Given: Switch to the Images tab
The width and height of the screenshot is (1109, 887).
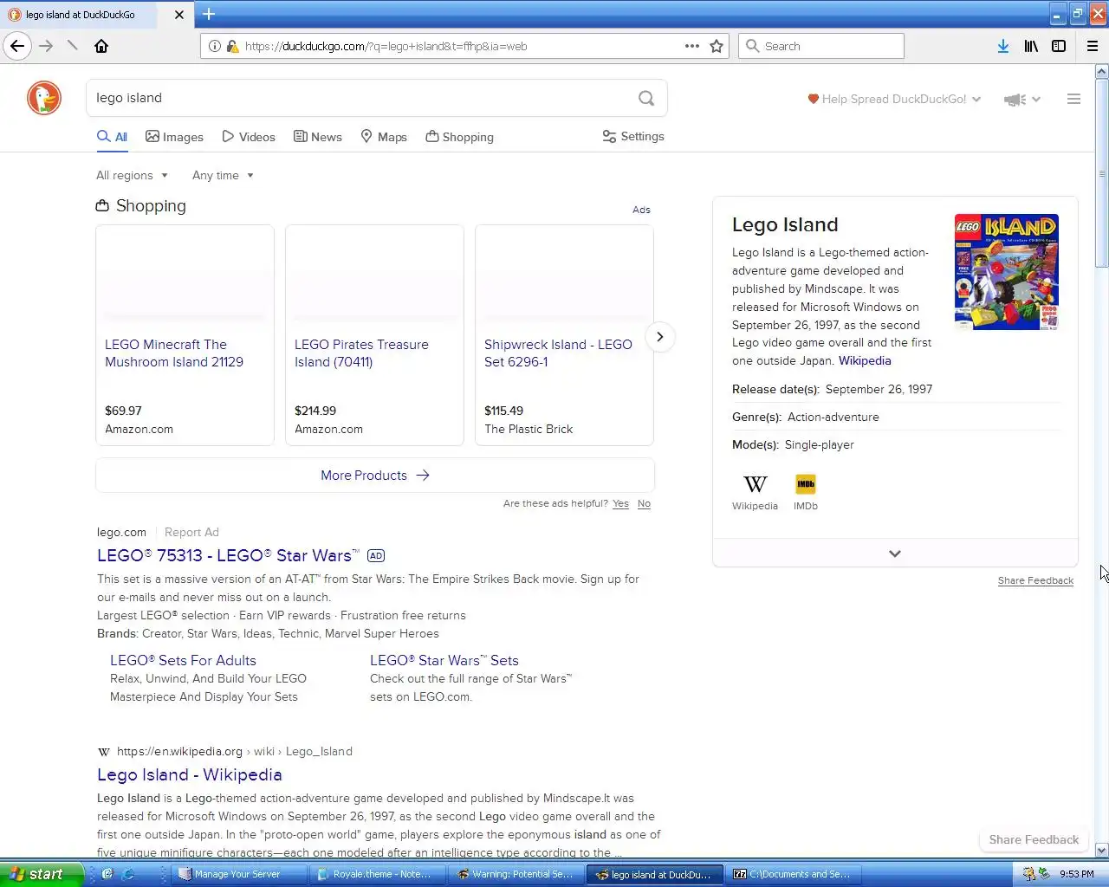Looking at the screenshot, I should (174, 137).
